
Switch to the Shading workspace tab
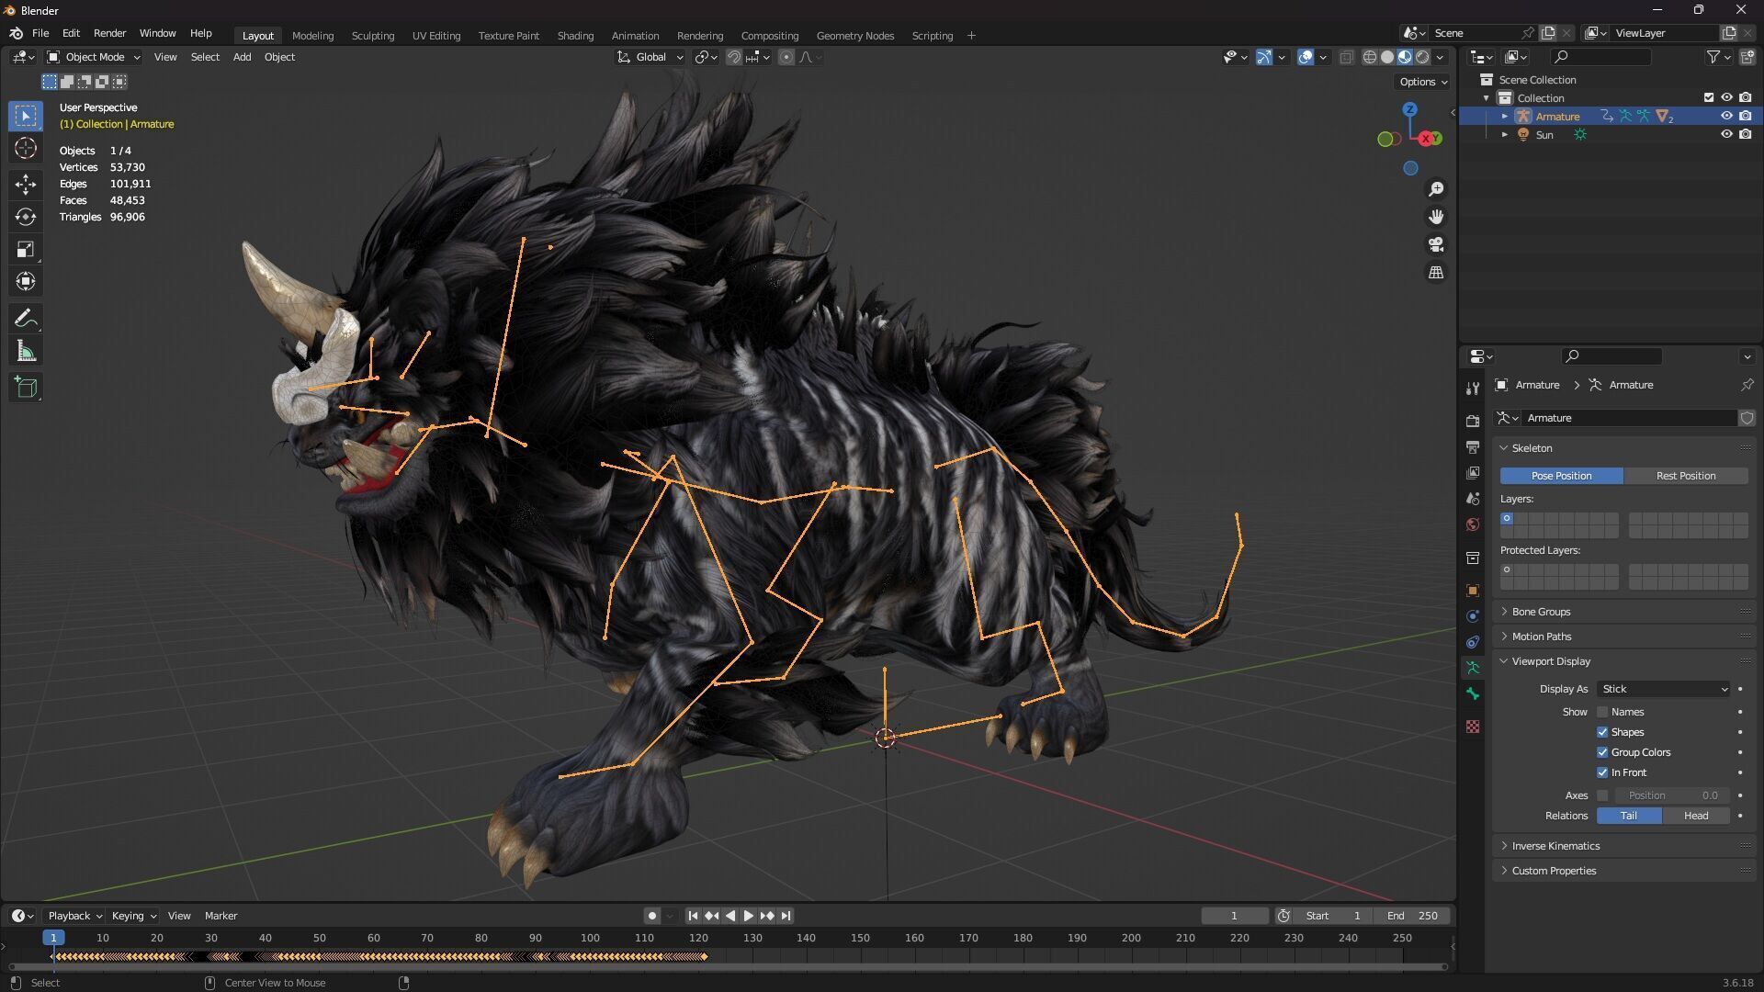(575, 35)
